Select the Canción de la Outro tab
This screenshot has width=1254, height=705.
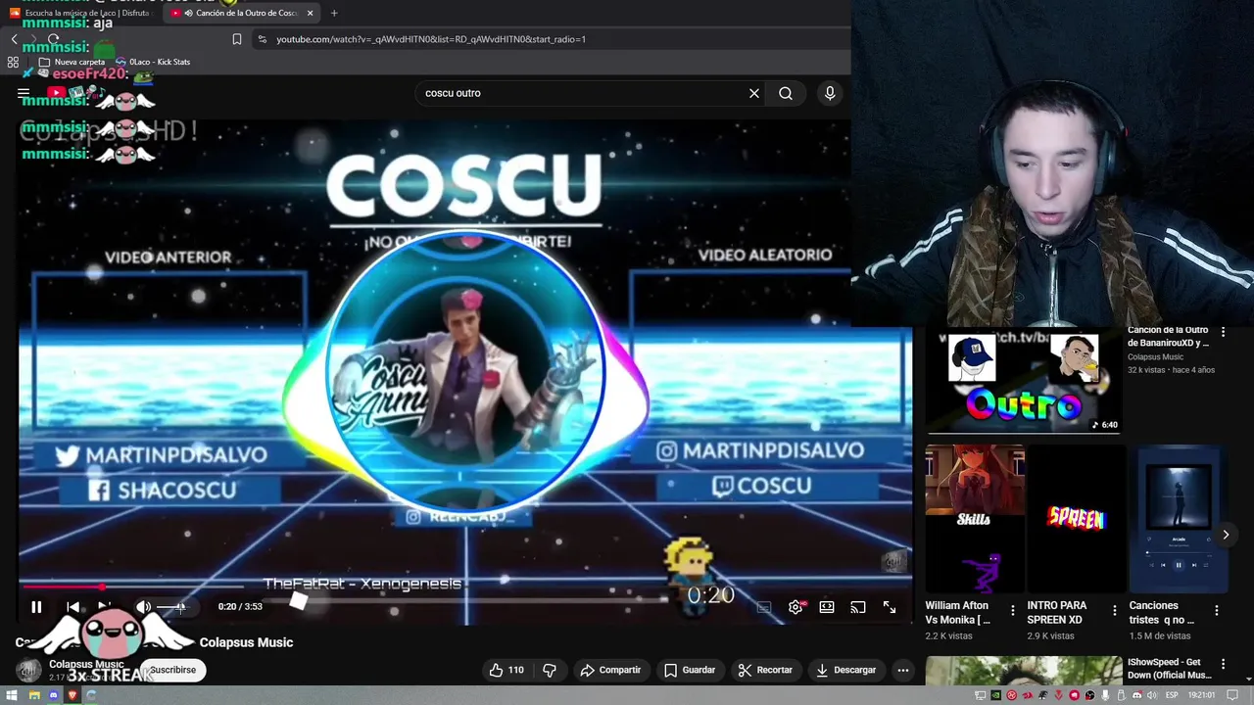point(240,13)
